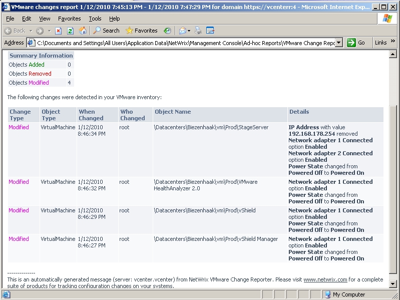
Task: Open the Favorites menu
Action: 70,19
